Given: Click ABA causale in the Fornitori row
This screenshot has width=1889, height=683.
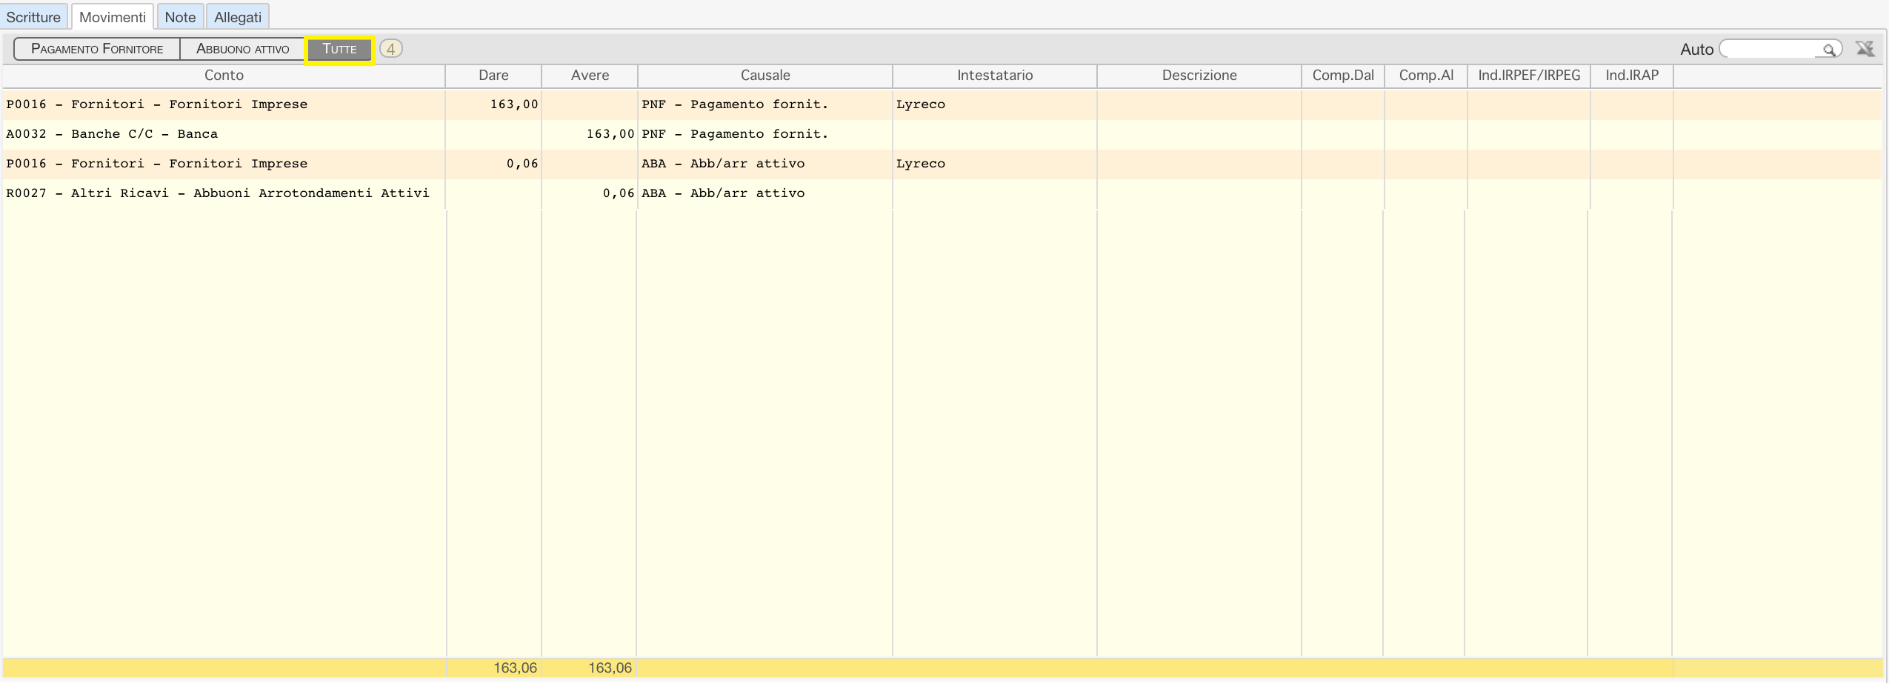Looking at the screenshot, I should coord(723,164).
